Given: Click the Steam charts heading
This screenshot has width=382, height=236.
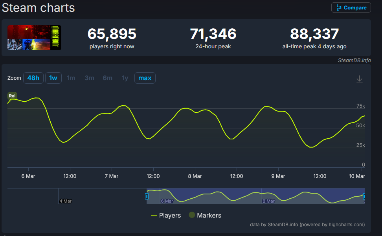Looking at the screenshot, I should (38, 7).
